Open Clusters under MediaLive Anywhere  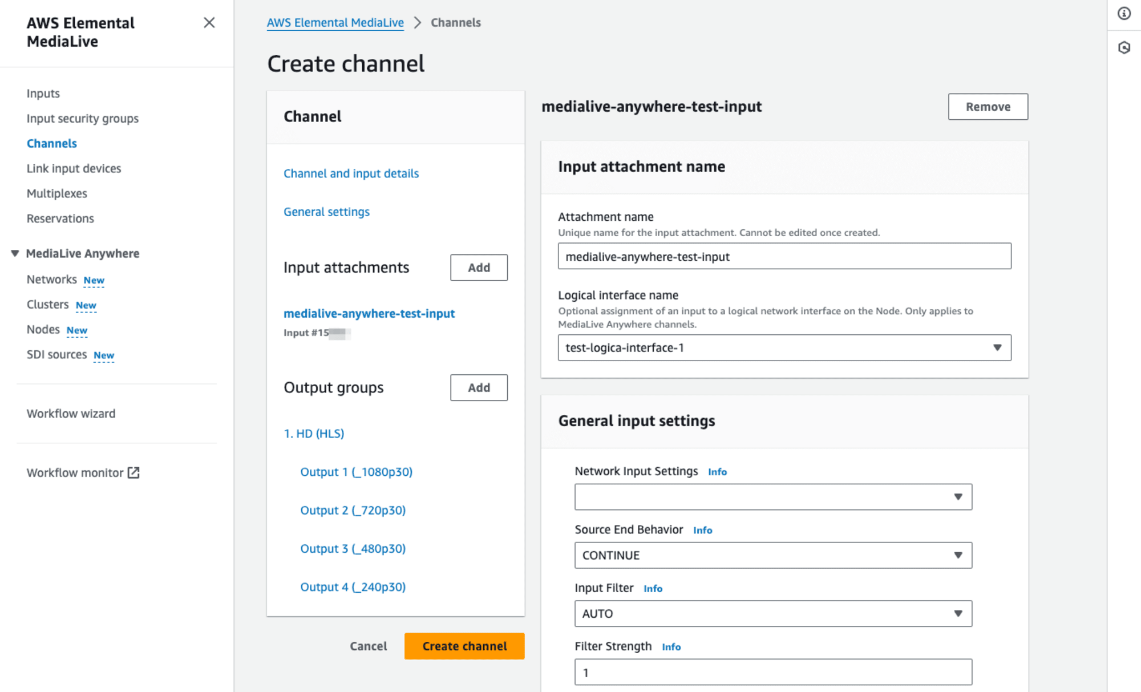48,305
